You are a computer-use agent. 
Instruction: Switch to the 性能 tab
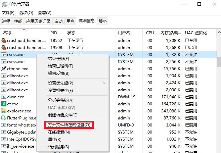coord(18,21)
